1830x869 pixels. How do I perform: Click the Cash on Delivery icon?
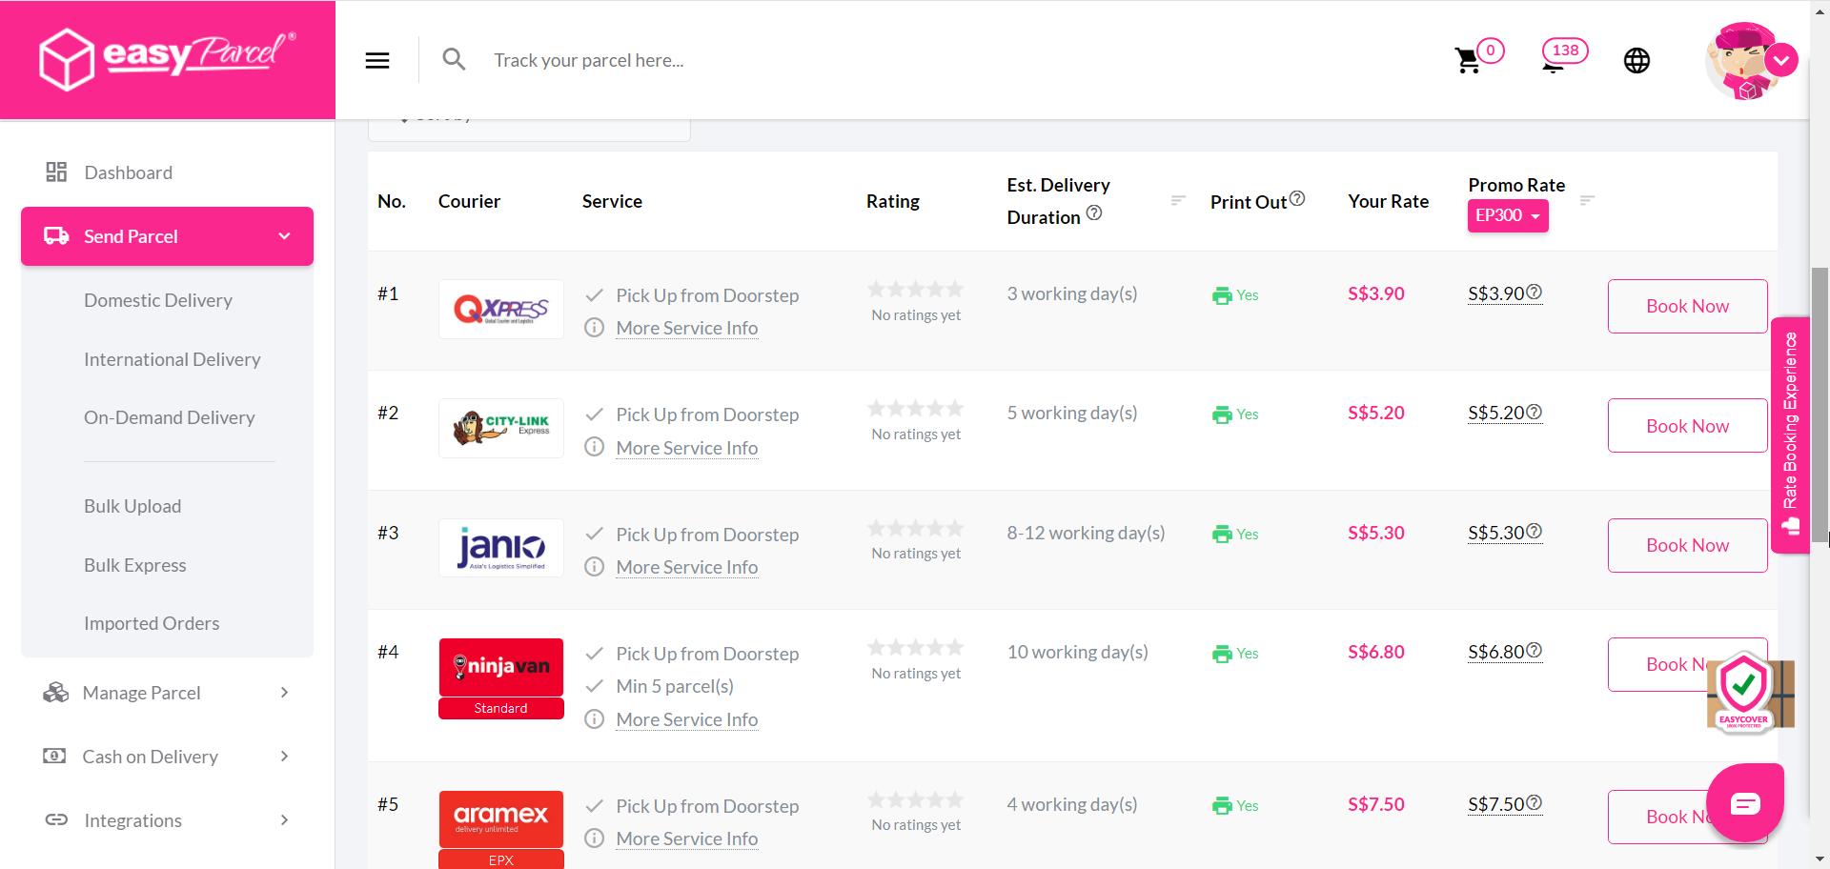tap(55, 756)
